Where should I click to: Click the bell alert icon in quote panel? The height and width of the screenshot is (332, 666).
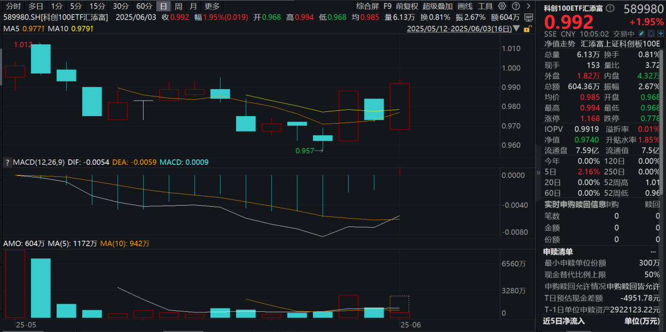[651, 34]
